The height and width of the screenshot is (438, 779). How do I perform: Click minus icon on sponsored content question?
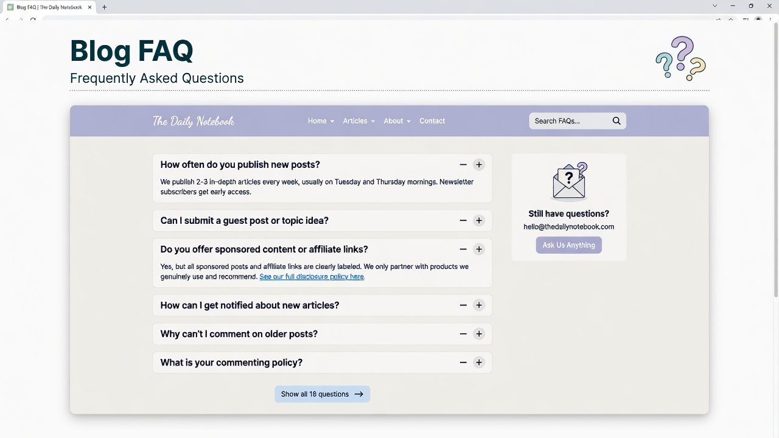(463, 249)
